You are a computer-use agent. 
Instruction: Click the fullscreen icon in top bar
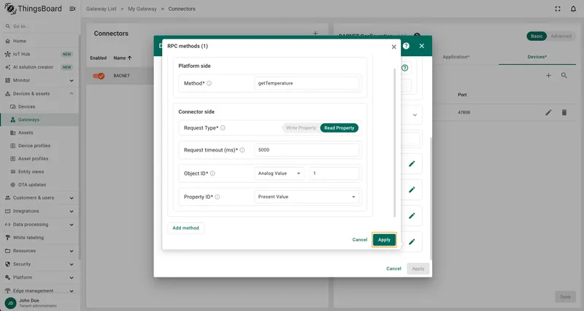(558, 9)
